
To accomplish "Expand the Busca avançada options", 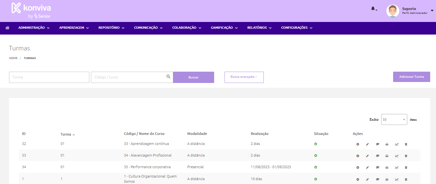I will click(x=244, y=77).
